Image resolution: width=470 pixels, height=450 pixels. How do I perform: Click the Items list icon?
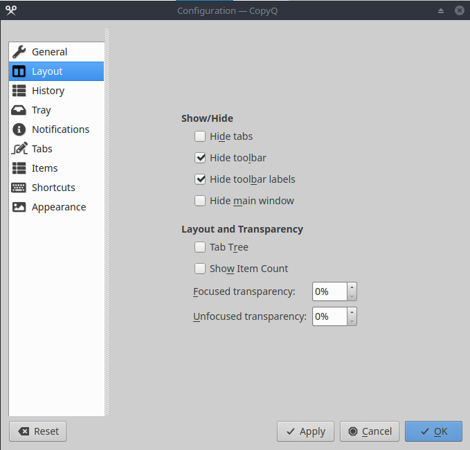(x=19, y=168)
